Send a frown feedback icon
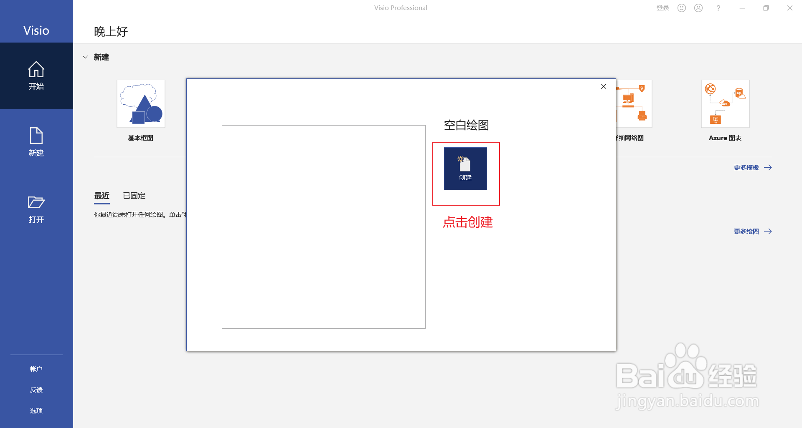This screenshot has width=802, height=428. coord(698,8)
